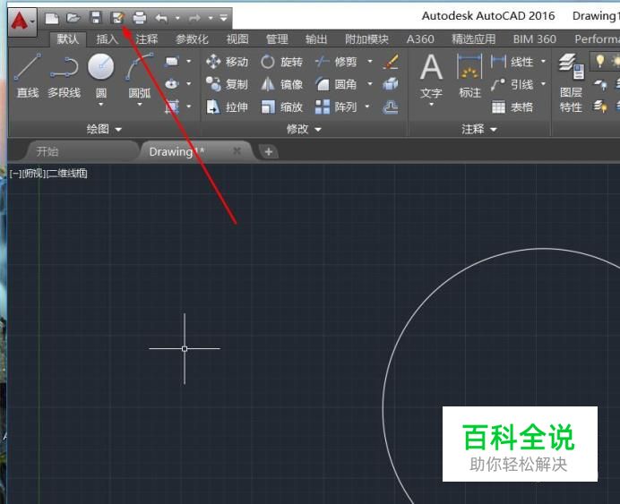Expand the 圆 circle options arrow
Screen dimensions: 620x504
pos(101,105)
